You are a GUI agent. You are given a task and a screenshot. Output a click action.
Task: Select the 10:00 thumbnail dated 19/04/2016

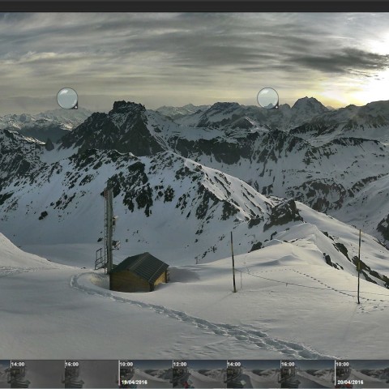point(145,374)
